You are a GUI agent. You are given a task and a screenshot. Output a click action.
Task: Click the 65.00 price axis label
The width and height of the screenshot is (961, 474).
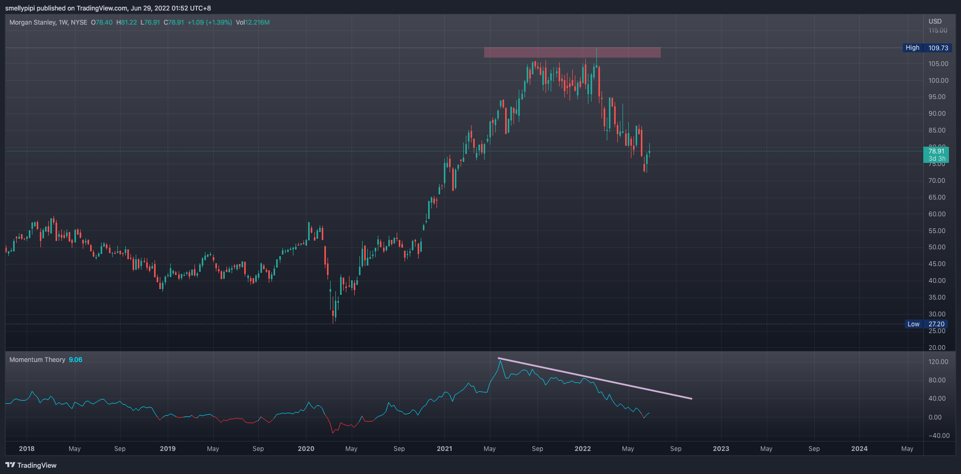937,197
